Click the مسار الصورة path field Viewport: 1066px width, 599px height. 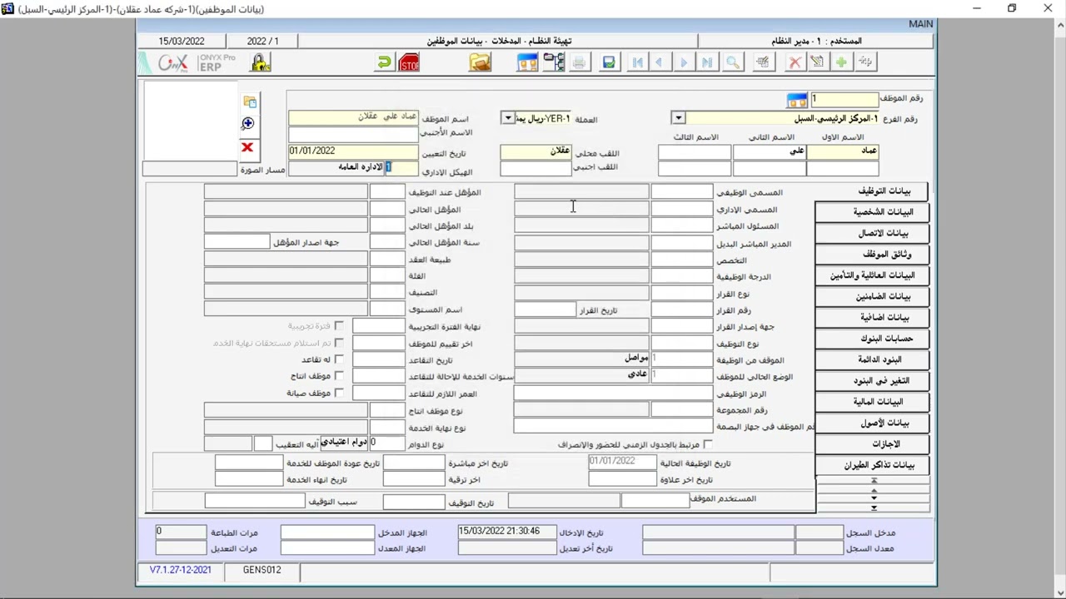click(x=191, y=169)
